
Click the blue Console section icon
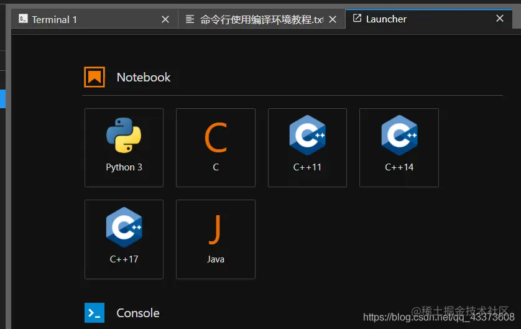point(95,313)
